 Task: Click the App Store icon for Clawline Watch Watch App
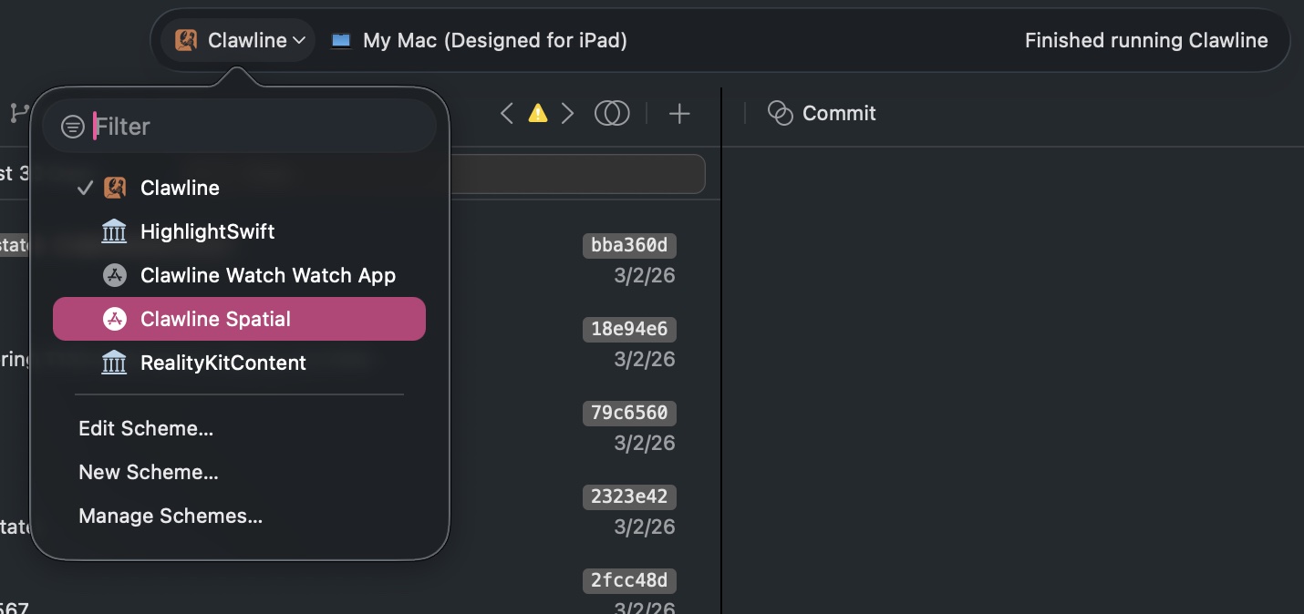coord(114,275)
